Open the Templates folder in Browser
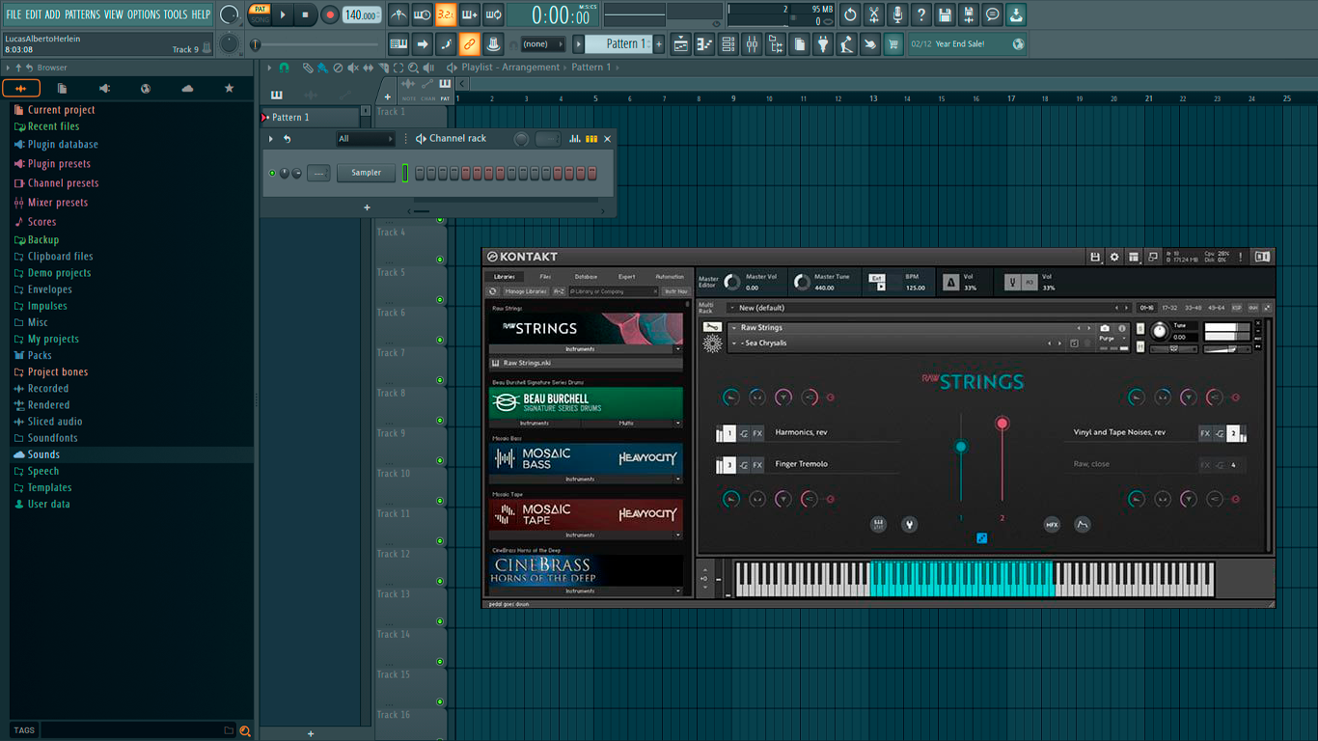 pos(50,487)
